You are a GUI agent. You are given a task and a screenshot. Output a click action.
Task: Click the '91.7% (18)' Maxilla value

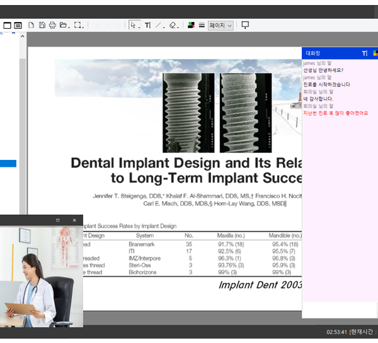(231, 244)
